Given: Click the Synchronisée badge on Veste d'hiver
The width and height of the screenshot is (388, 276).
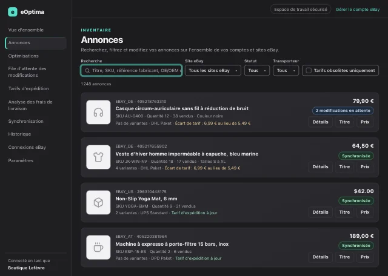Looking at the screenshot, I should coord(356,156).
